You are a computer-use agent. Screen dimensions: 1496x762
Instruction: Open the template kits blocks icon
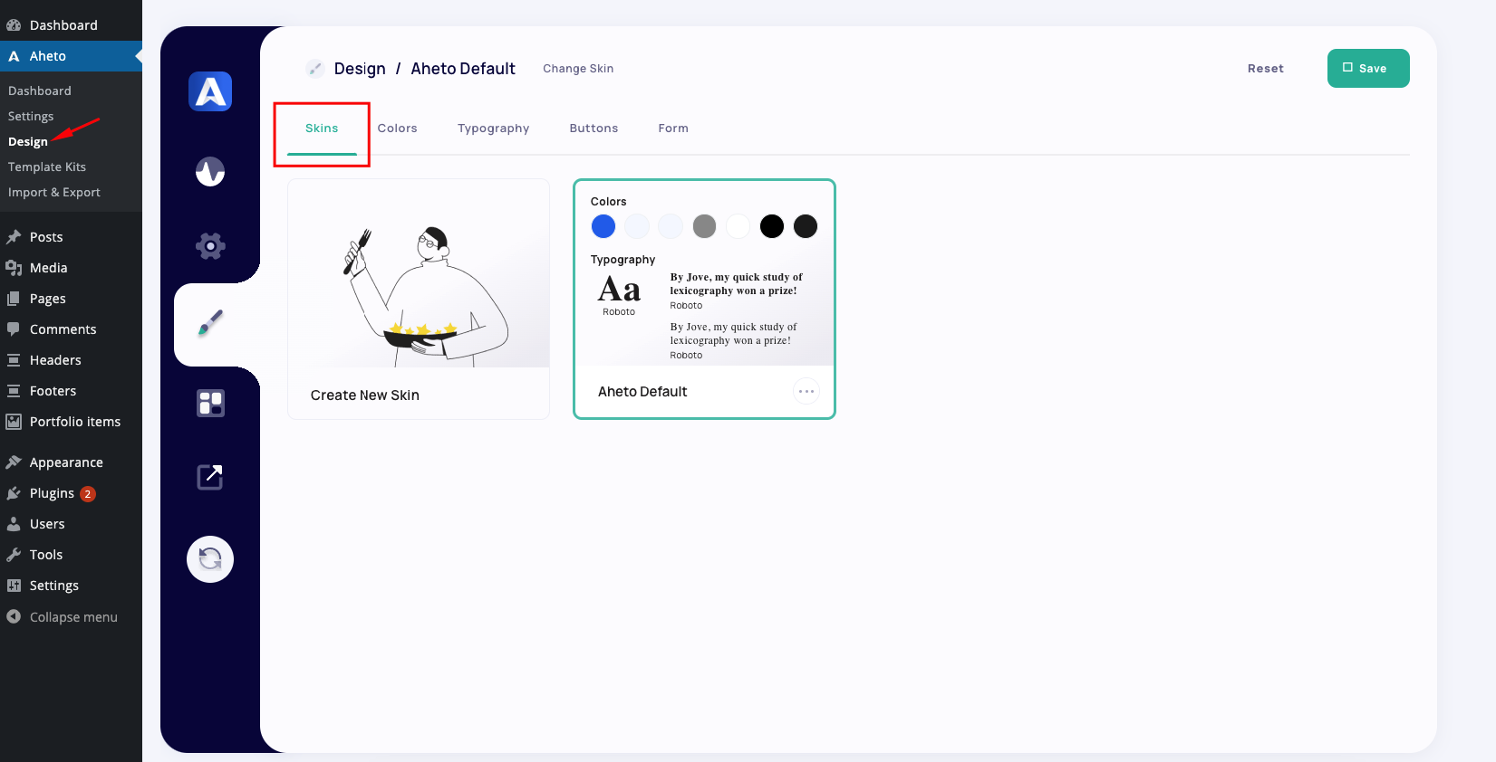pyautogui.click(x=210, y=403)
